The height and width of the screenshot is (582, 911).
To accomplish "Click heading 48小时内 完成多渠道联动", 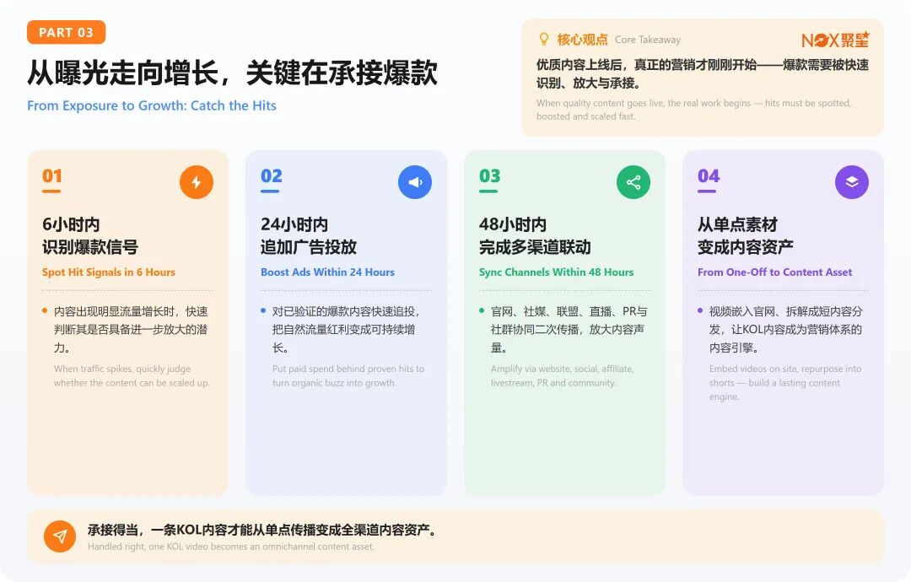I will click(535, 236).
